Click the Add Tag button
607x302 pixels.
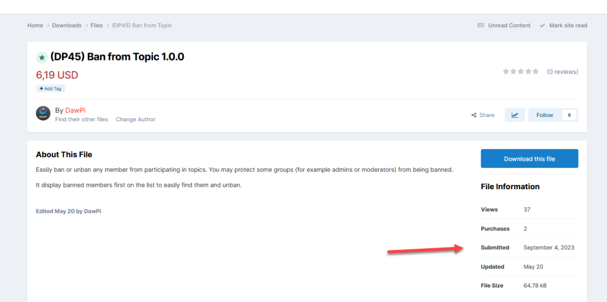click(50, 89)
